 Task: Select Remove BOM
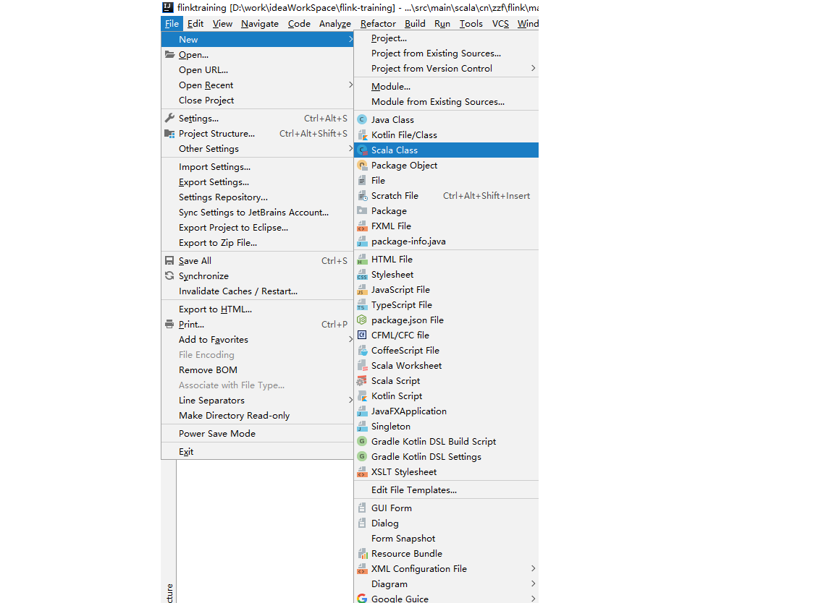click(x=258, y=369)
